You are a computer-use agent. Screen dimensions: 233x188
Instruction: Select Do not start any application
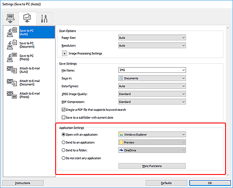tap(64, 158)
